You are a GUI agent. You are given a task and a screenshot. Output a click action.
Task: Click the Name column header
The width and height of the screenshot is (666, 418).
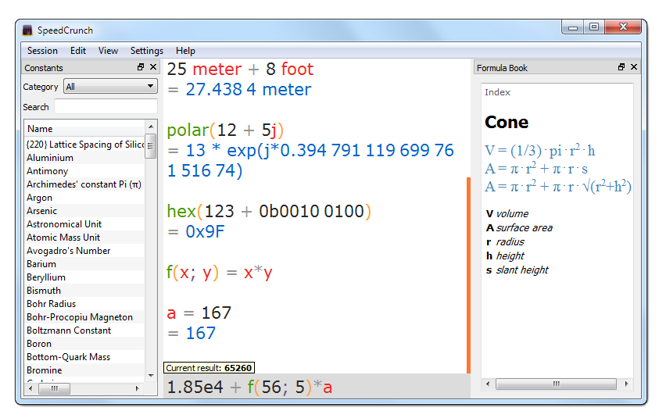pyautogui.click(x=84, y=129)
